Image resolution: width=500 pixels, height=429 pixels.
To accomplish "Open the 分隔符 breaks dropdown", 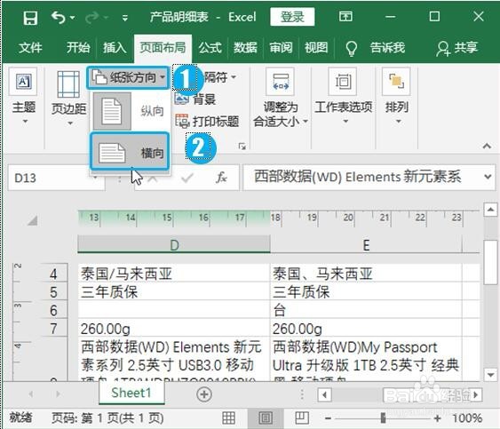I will click(220, 77).
